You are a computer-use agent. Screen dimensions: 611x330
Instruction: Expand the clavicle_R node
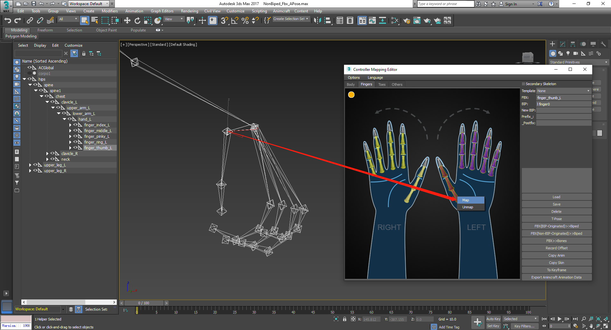tap(47, 154)
